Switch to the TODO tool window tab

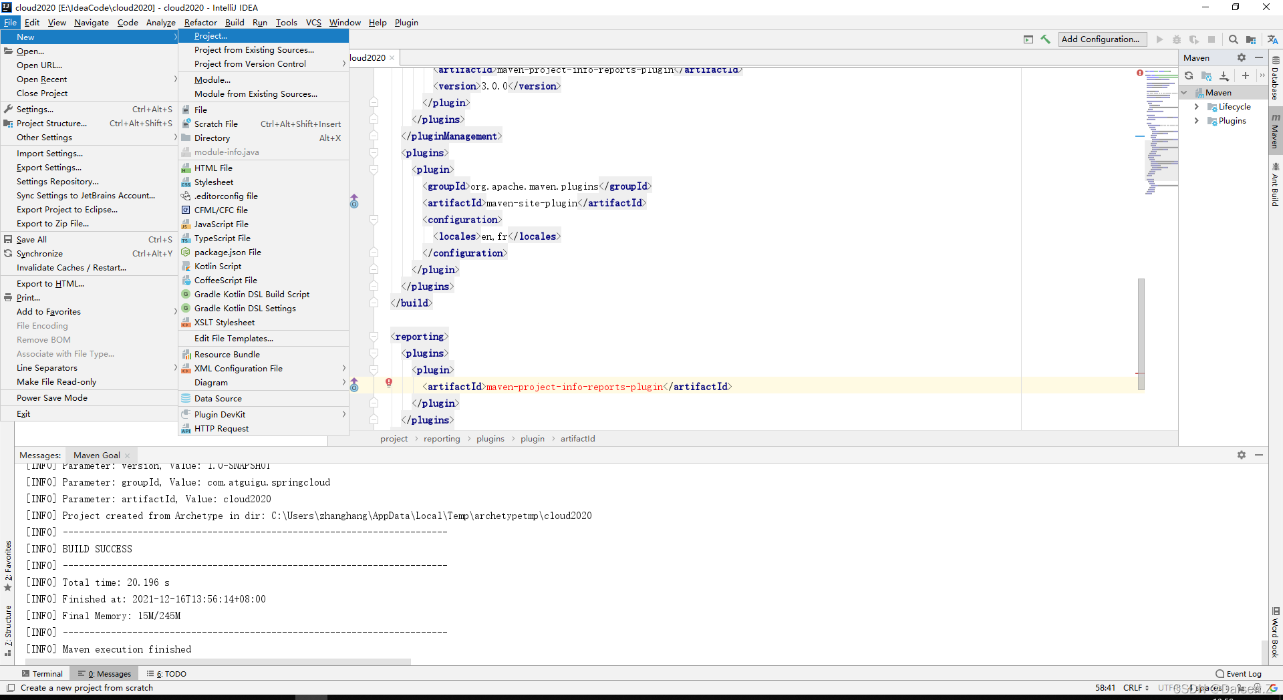coord(167,674)
